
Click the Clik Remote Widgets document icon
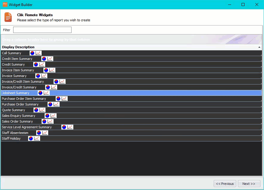point(8,17)
